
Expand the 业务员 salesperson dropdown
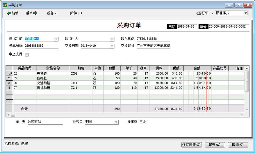(x=116, y=122)
